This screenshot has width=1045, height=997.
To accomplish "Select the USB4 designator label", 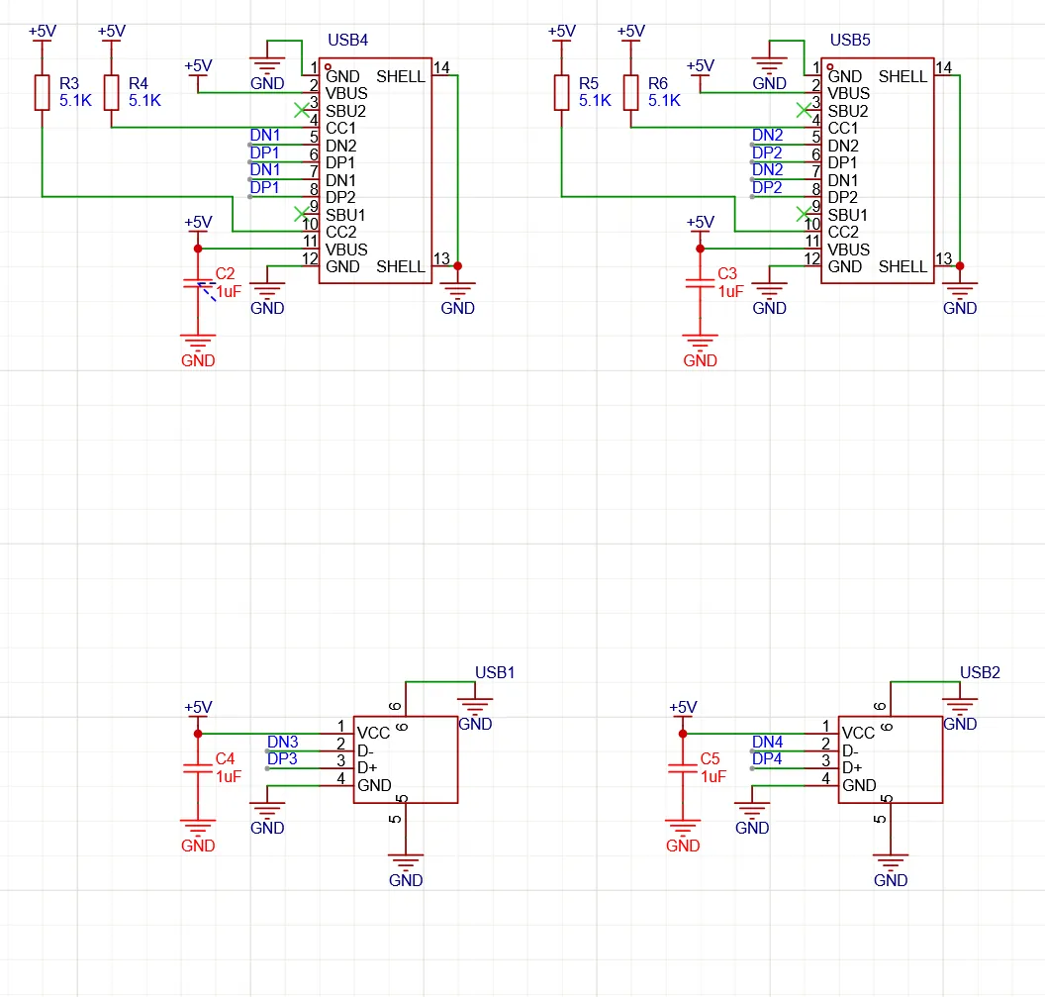I will pos(348,40).
